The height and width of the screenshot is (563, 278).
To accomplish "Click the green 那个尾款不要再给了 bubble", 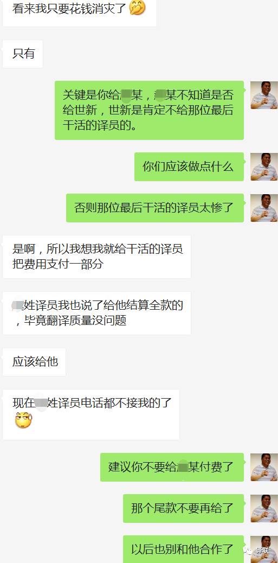I will tap(183, 508).
